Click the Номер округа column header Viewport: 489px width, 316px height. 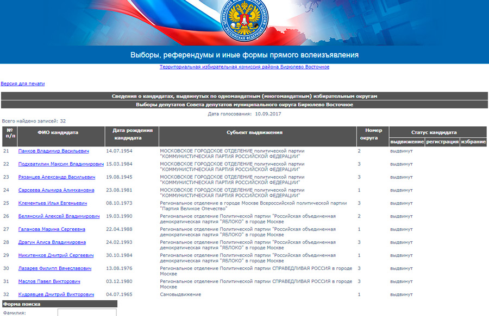tap(372, 134)
